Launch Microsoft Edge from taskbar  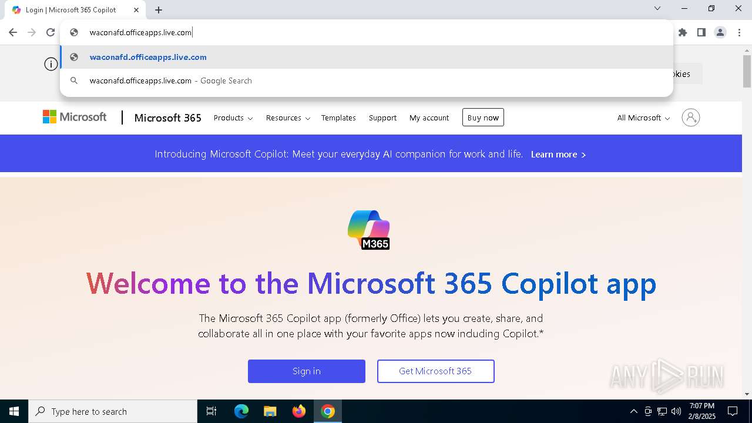[x=241, y=411]
